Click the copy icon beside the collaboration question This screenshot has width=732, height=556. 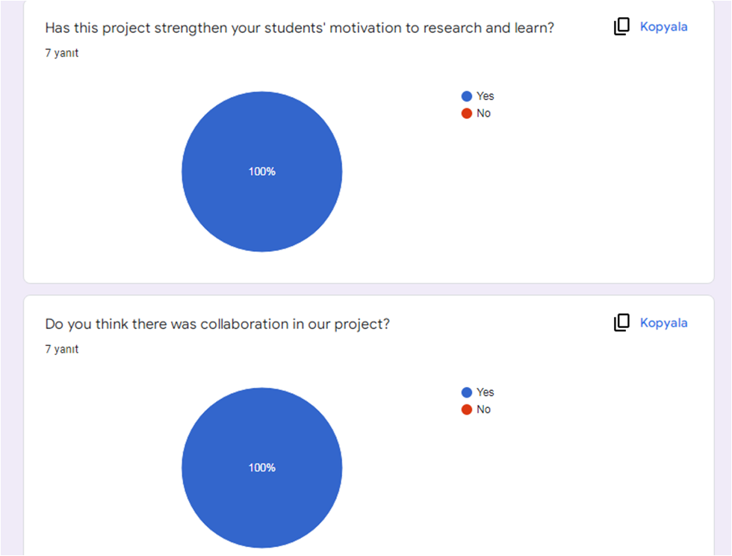click(x=621, y=322)
